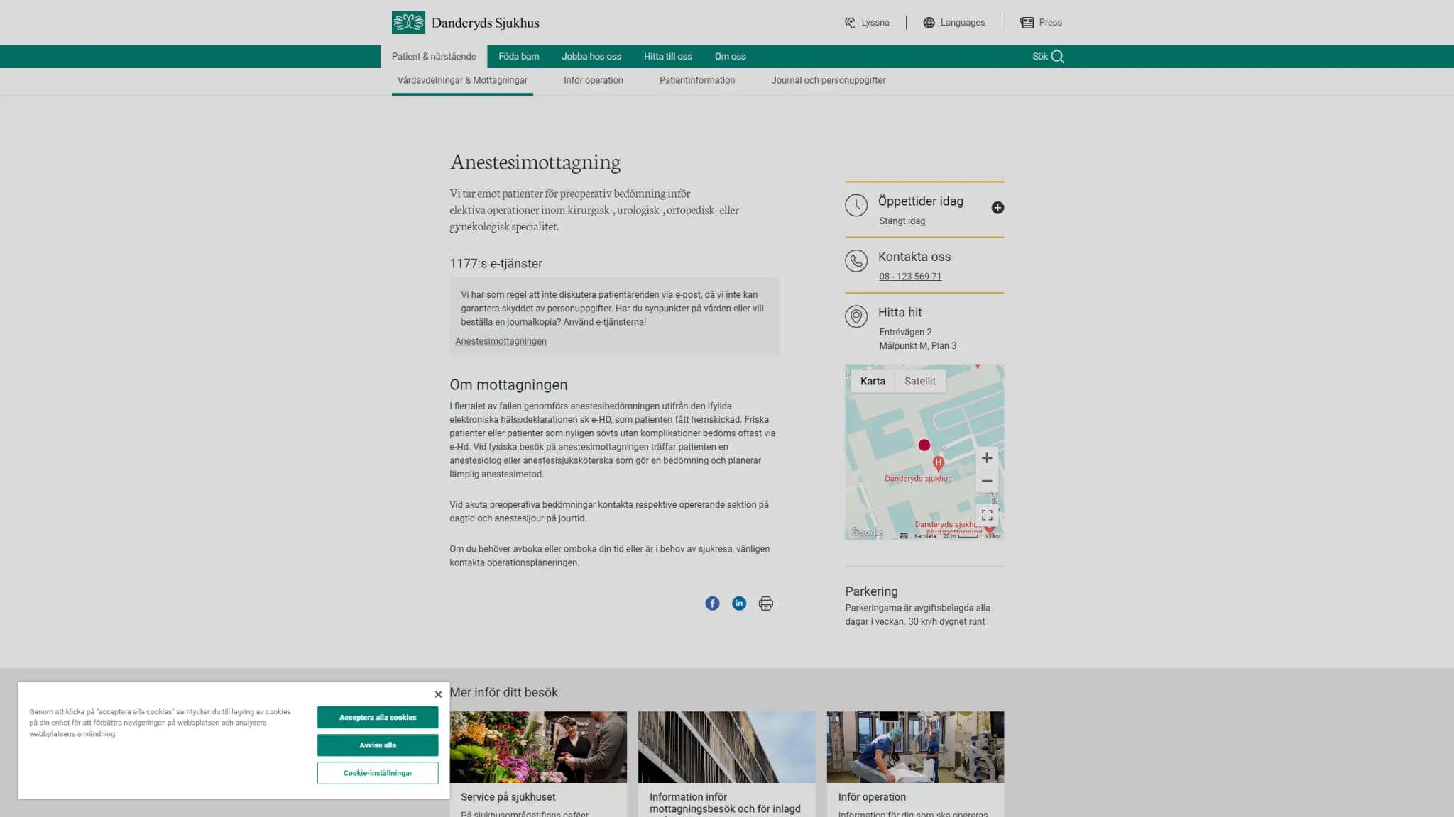Click the 'Målpunkt M, Plan 3' text
The image size is (1454, 817).
point(917,346)
